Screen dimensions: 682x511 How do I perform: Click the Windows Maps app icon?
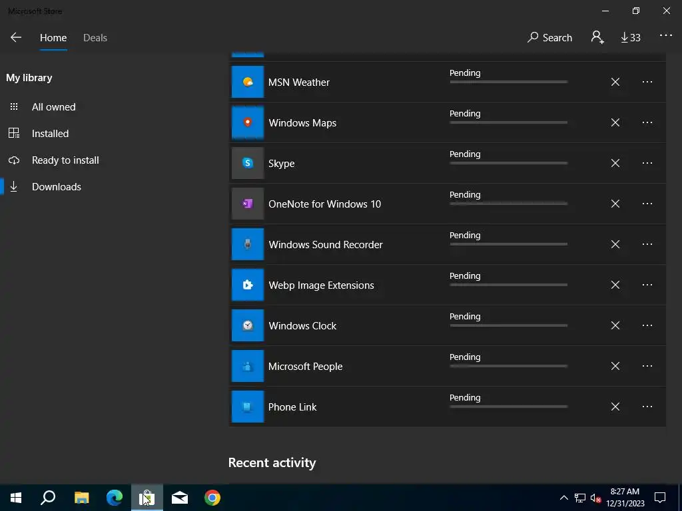click(248, 122)
